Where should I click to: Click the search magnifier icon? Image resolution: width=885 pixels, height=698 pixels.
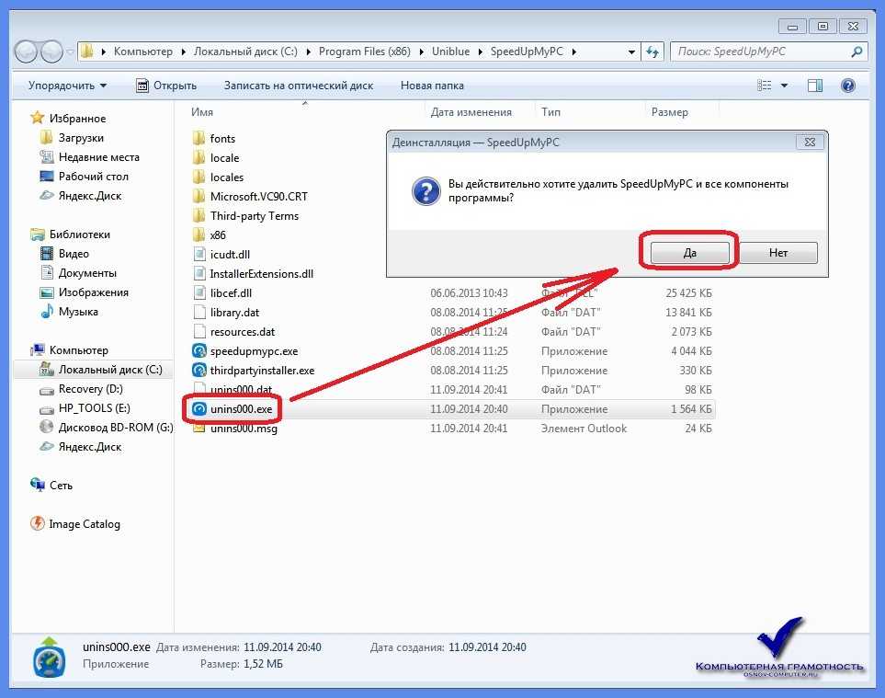(x=857, y=51)
